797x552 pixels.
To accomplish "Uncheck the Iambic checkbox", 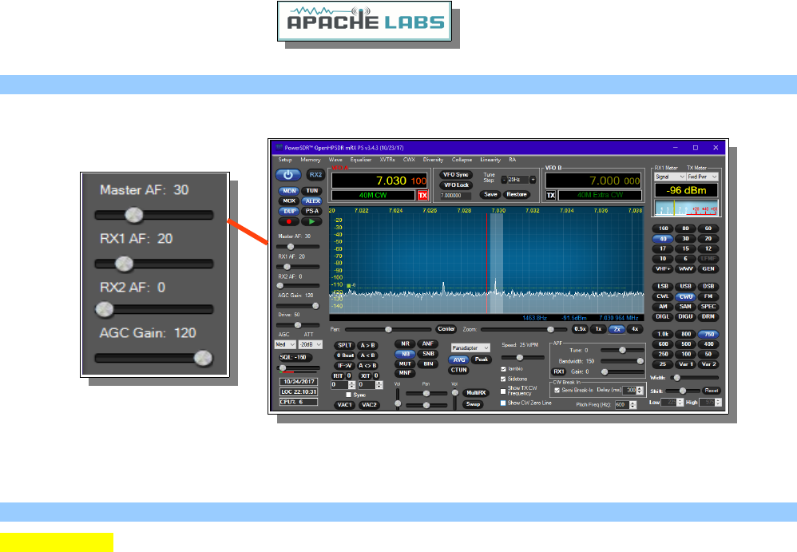I will tap(503, 369).
